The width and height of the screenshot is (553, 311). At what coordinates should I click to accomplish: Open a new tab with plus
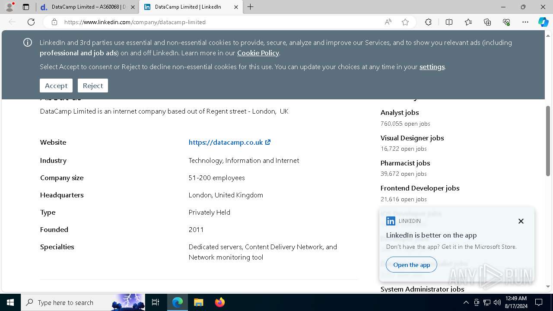[251, 7]
